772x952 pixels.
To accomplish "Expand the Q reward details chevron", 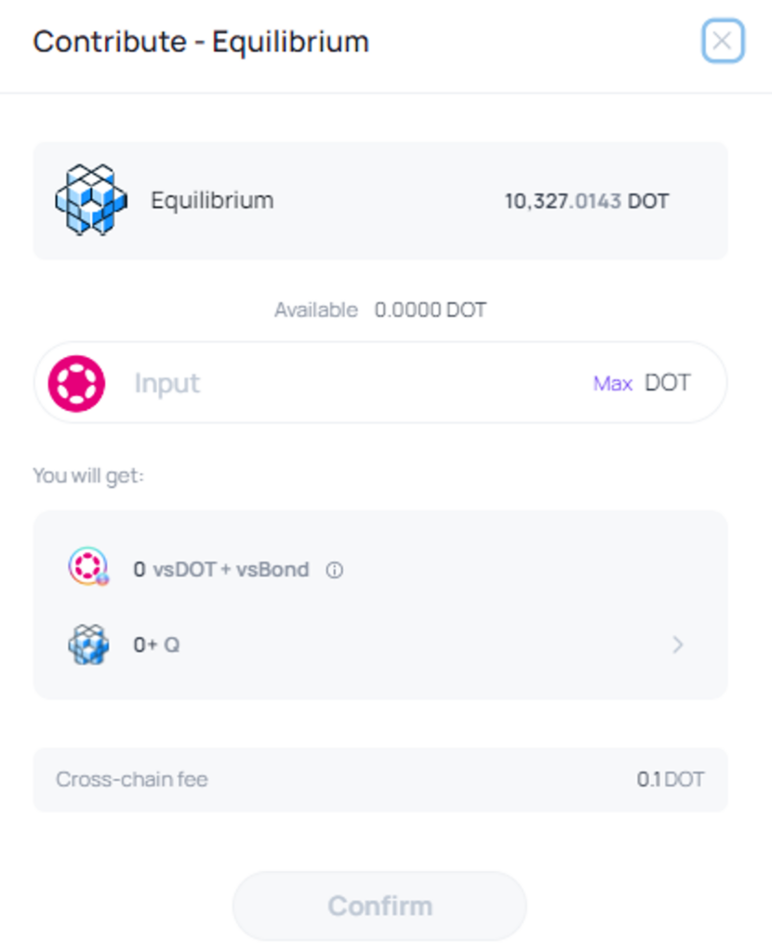I will pos(678,645).
